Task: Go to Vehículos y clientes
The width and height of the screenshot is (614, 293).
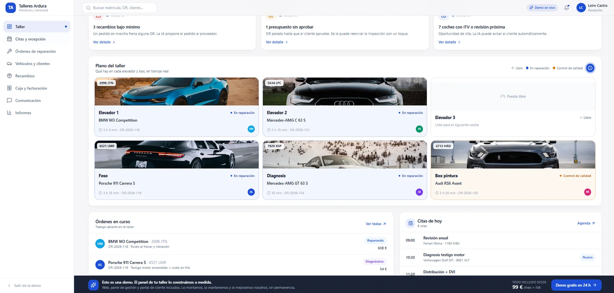Action: [x=37, y=64]
